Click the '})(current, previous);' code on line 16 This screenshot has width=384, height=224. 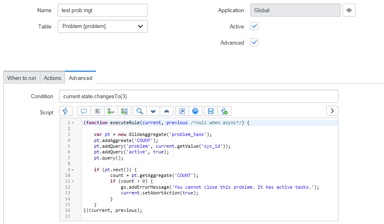point(113,210)
